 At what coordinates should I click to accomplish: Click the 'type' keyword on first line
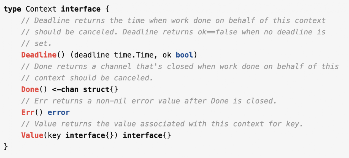coord(13,9)
